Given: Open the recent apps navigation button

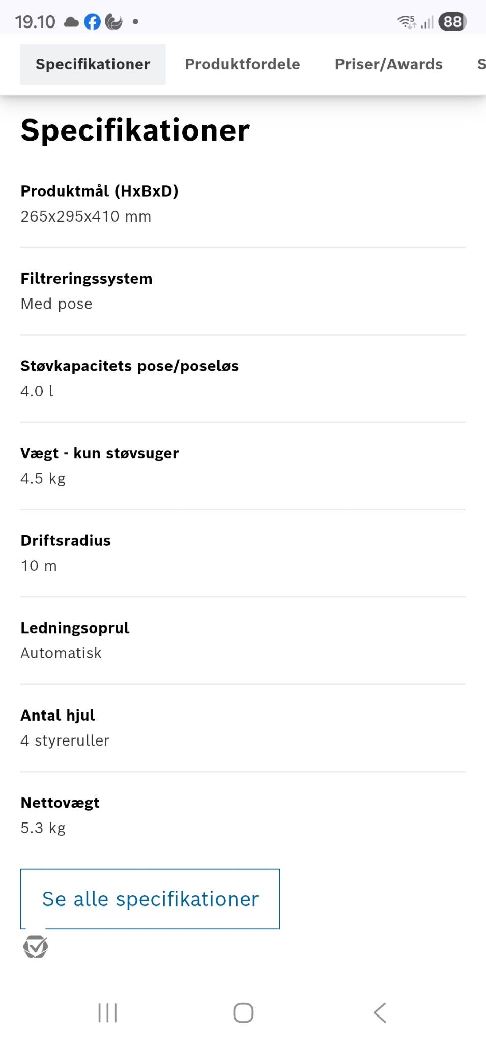Looking at the screenshot, I should tap(107, 1012).
